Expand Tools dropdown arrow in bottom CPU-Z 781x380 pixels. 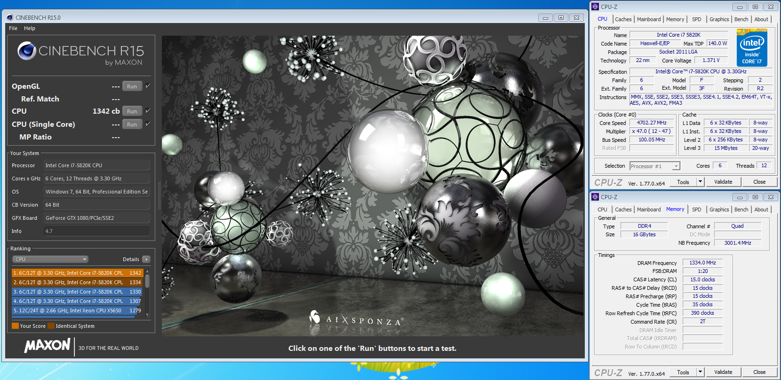pyautogui.click(x=700, y=372)
